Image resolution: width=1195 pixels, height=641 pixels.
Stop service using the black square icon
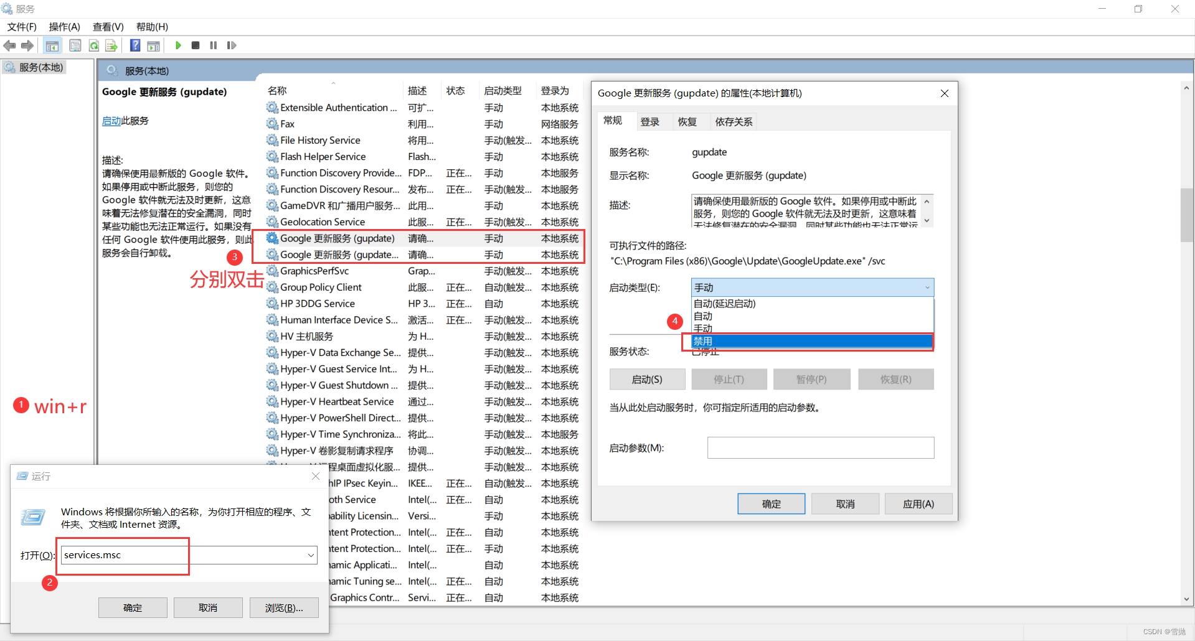point(196,45)
